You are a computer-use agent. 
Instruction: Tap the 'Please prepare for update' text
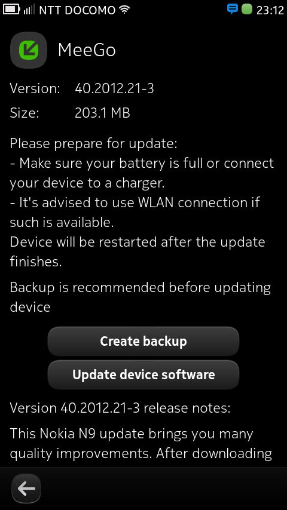tap(94, 144)
